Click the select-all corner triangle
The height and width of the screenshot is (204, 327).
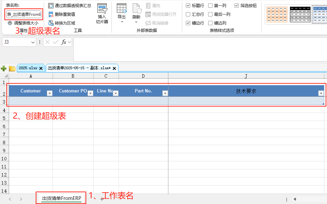click(6, 76)
